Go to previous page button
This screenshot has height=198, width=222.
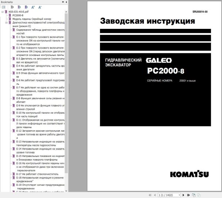click(x=155, y=195)
